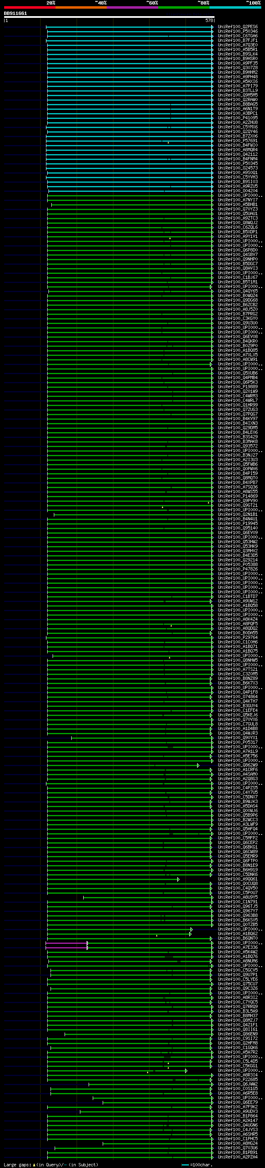This screenshot has height=1168, width=265.
Task: Select label UniRef100_A7TS21
Action: 238,669
